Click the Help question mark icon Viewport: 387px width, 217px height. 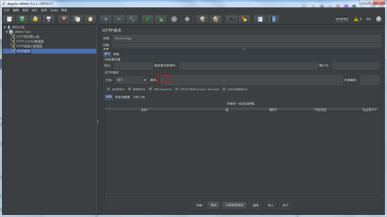point(273,19)
